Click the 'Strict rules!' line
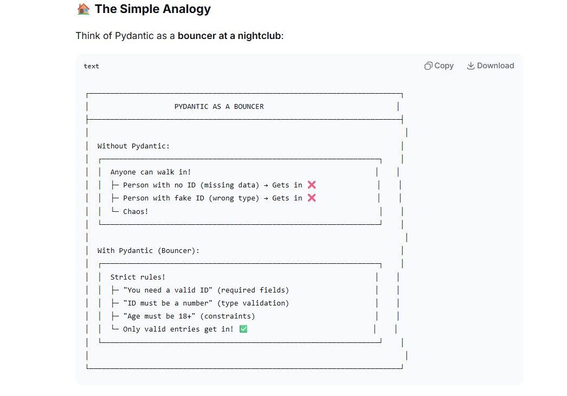Image resolution: width=567 pixels, height=396 pixels. click(x=138, y=277)
